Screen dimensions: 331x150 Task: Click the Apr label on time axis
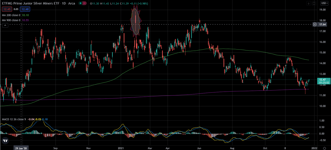168,148
